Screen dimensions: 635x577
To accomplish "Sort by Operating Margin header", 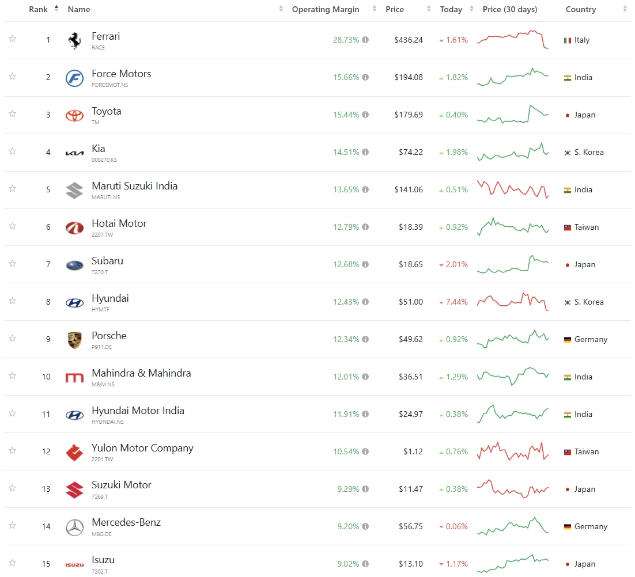I will tap(326, 9).
